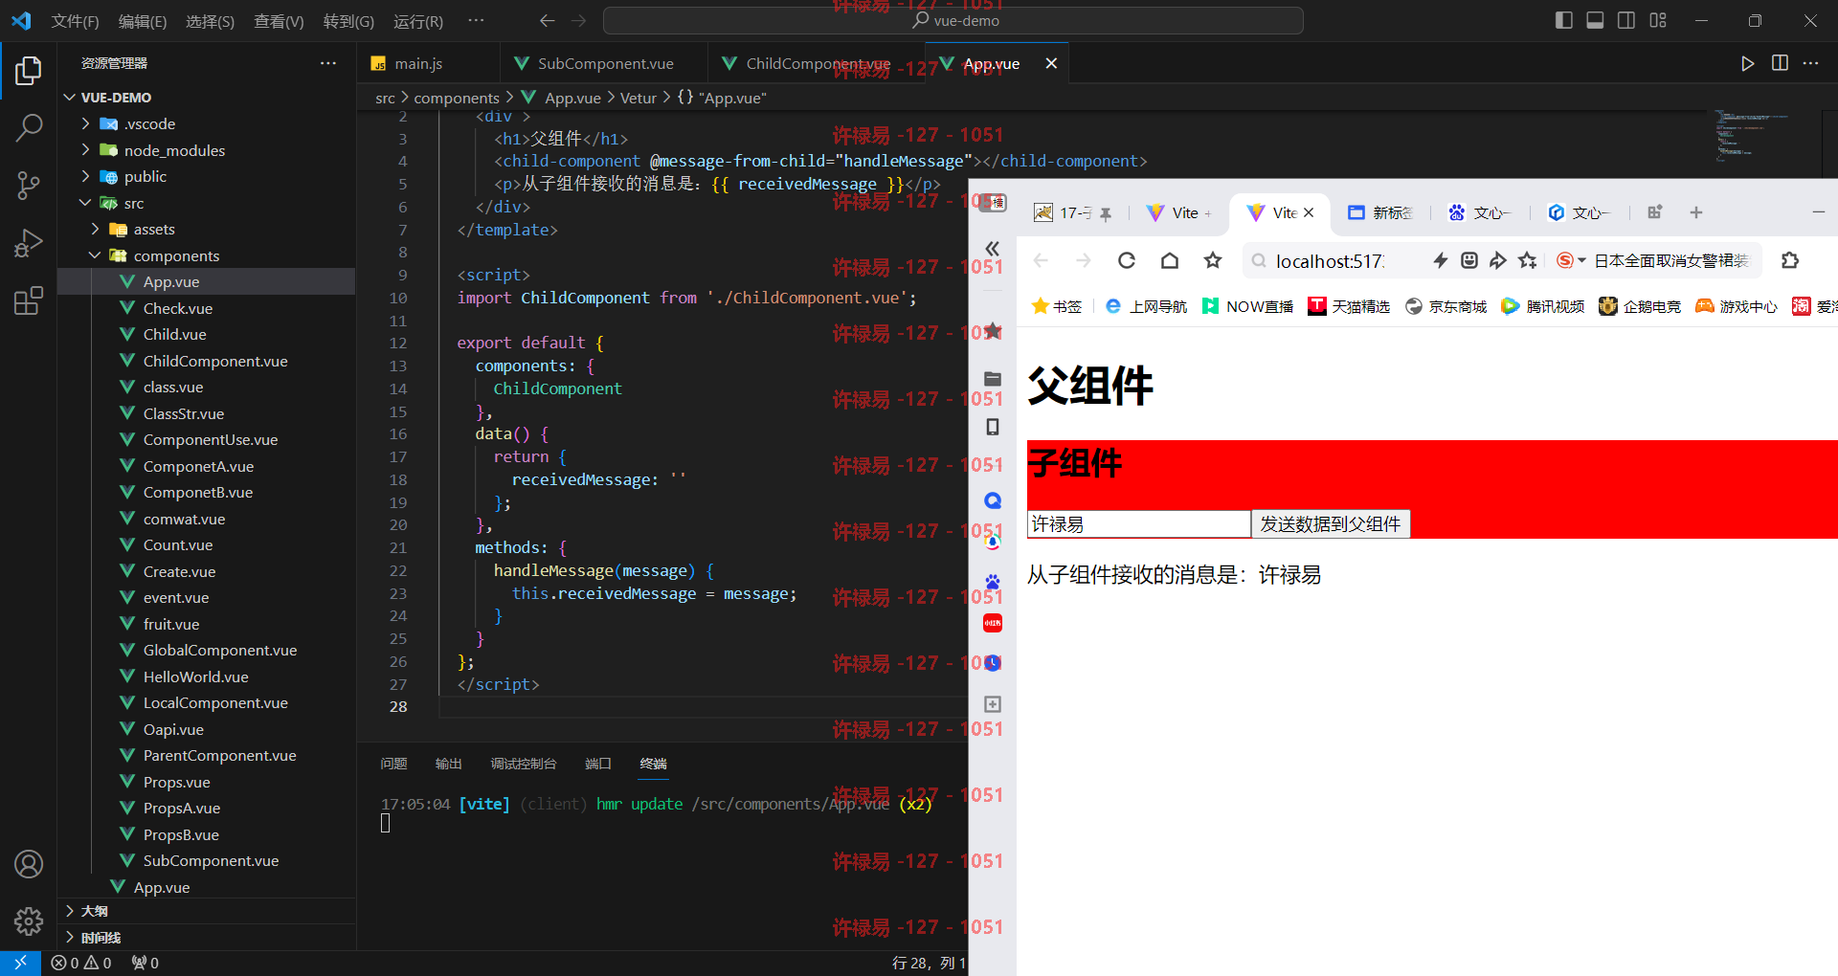This screenshot has width=1838, height=976.
Task: Click the remote window indicator in status bar
Action: pyautogui.click(x=20, y=963)
